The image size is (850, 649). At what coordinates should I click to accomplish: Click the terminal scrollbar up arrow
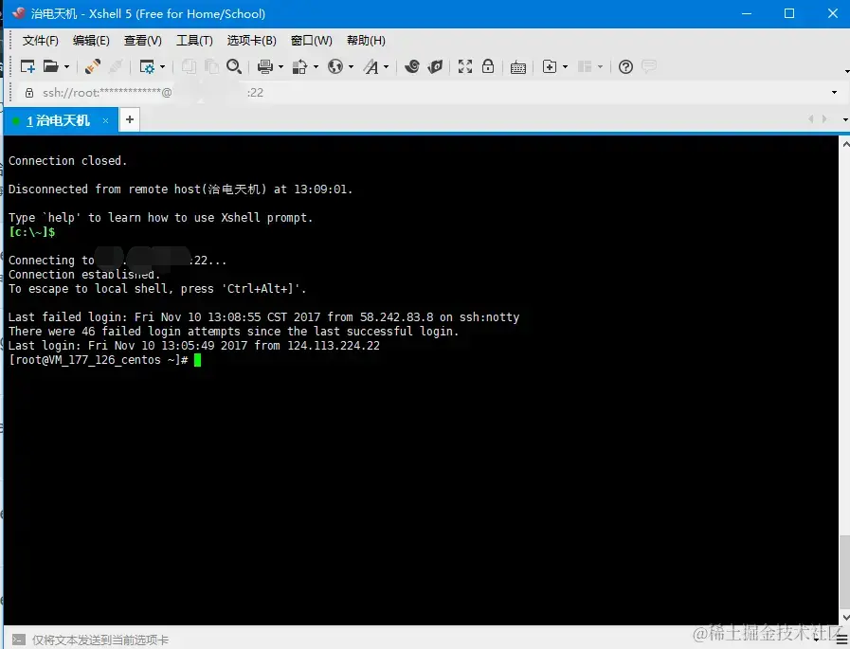coord(845,144)
